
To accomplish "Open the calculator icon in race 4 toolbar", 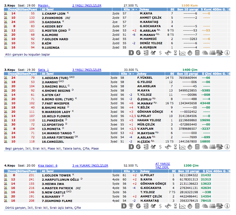I will (x=197, y=206).
